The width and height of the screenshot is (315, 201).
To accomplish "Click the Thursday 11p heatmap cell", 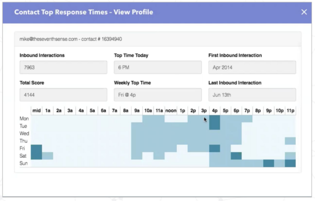I will coord(290,141).
